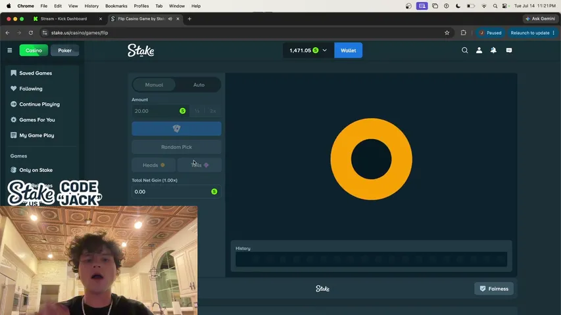The width and height of the screenshot is (561, 315).
Task: Open the Fairness panel
Action: click(494, 289)
